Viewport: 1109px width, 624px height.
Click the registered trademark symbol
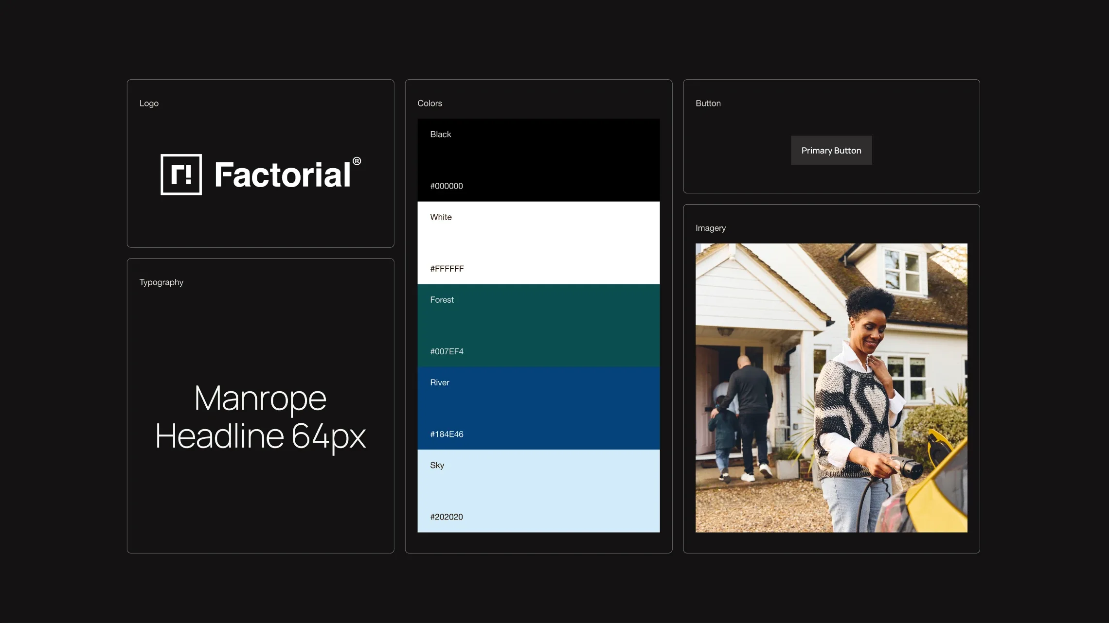(357, 161)
